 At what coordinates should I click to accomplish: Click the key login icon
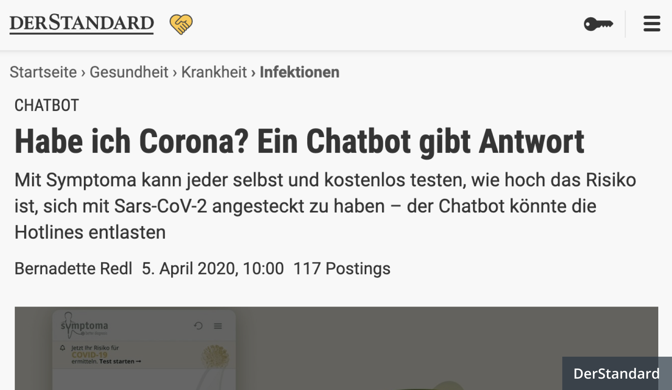point(598,24)
